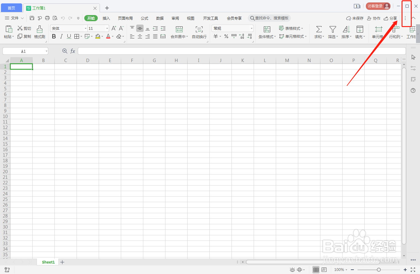Toggle Italic formatting
The height and width of the screenshot is (274, 420).
coord(61,37)
